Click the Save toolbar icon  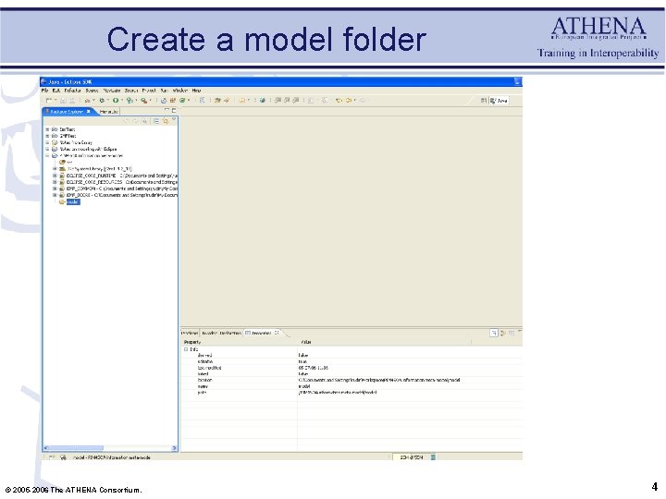point(63,101)
